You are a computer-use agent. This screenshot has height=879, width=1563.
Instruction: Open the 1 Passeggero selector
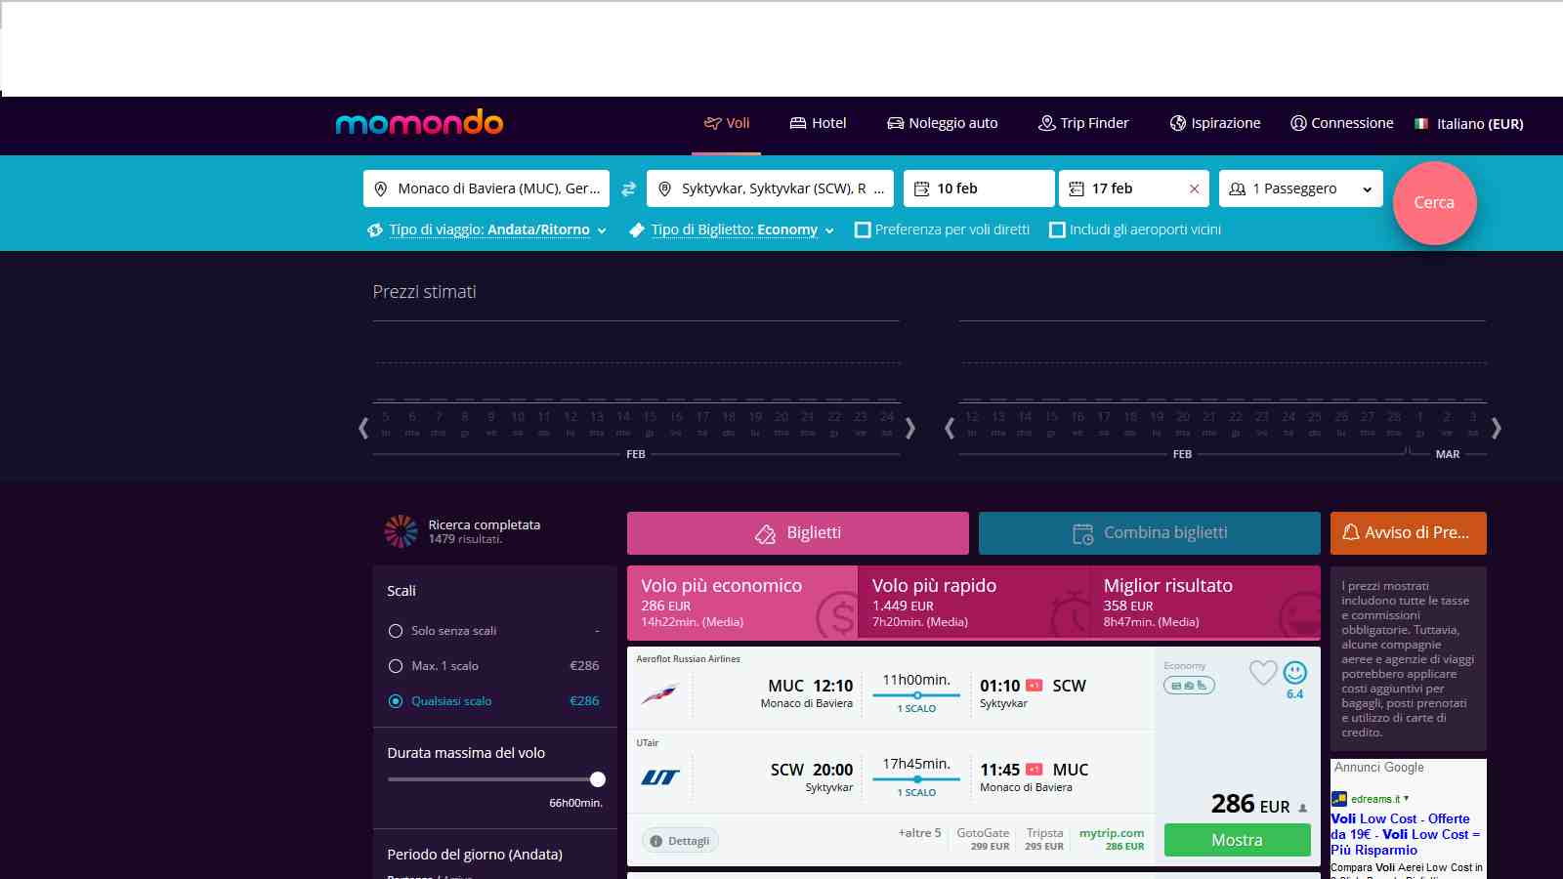(x=1300, y=188)
